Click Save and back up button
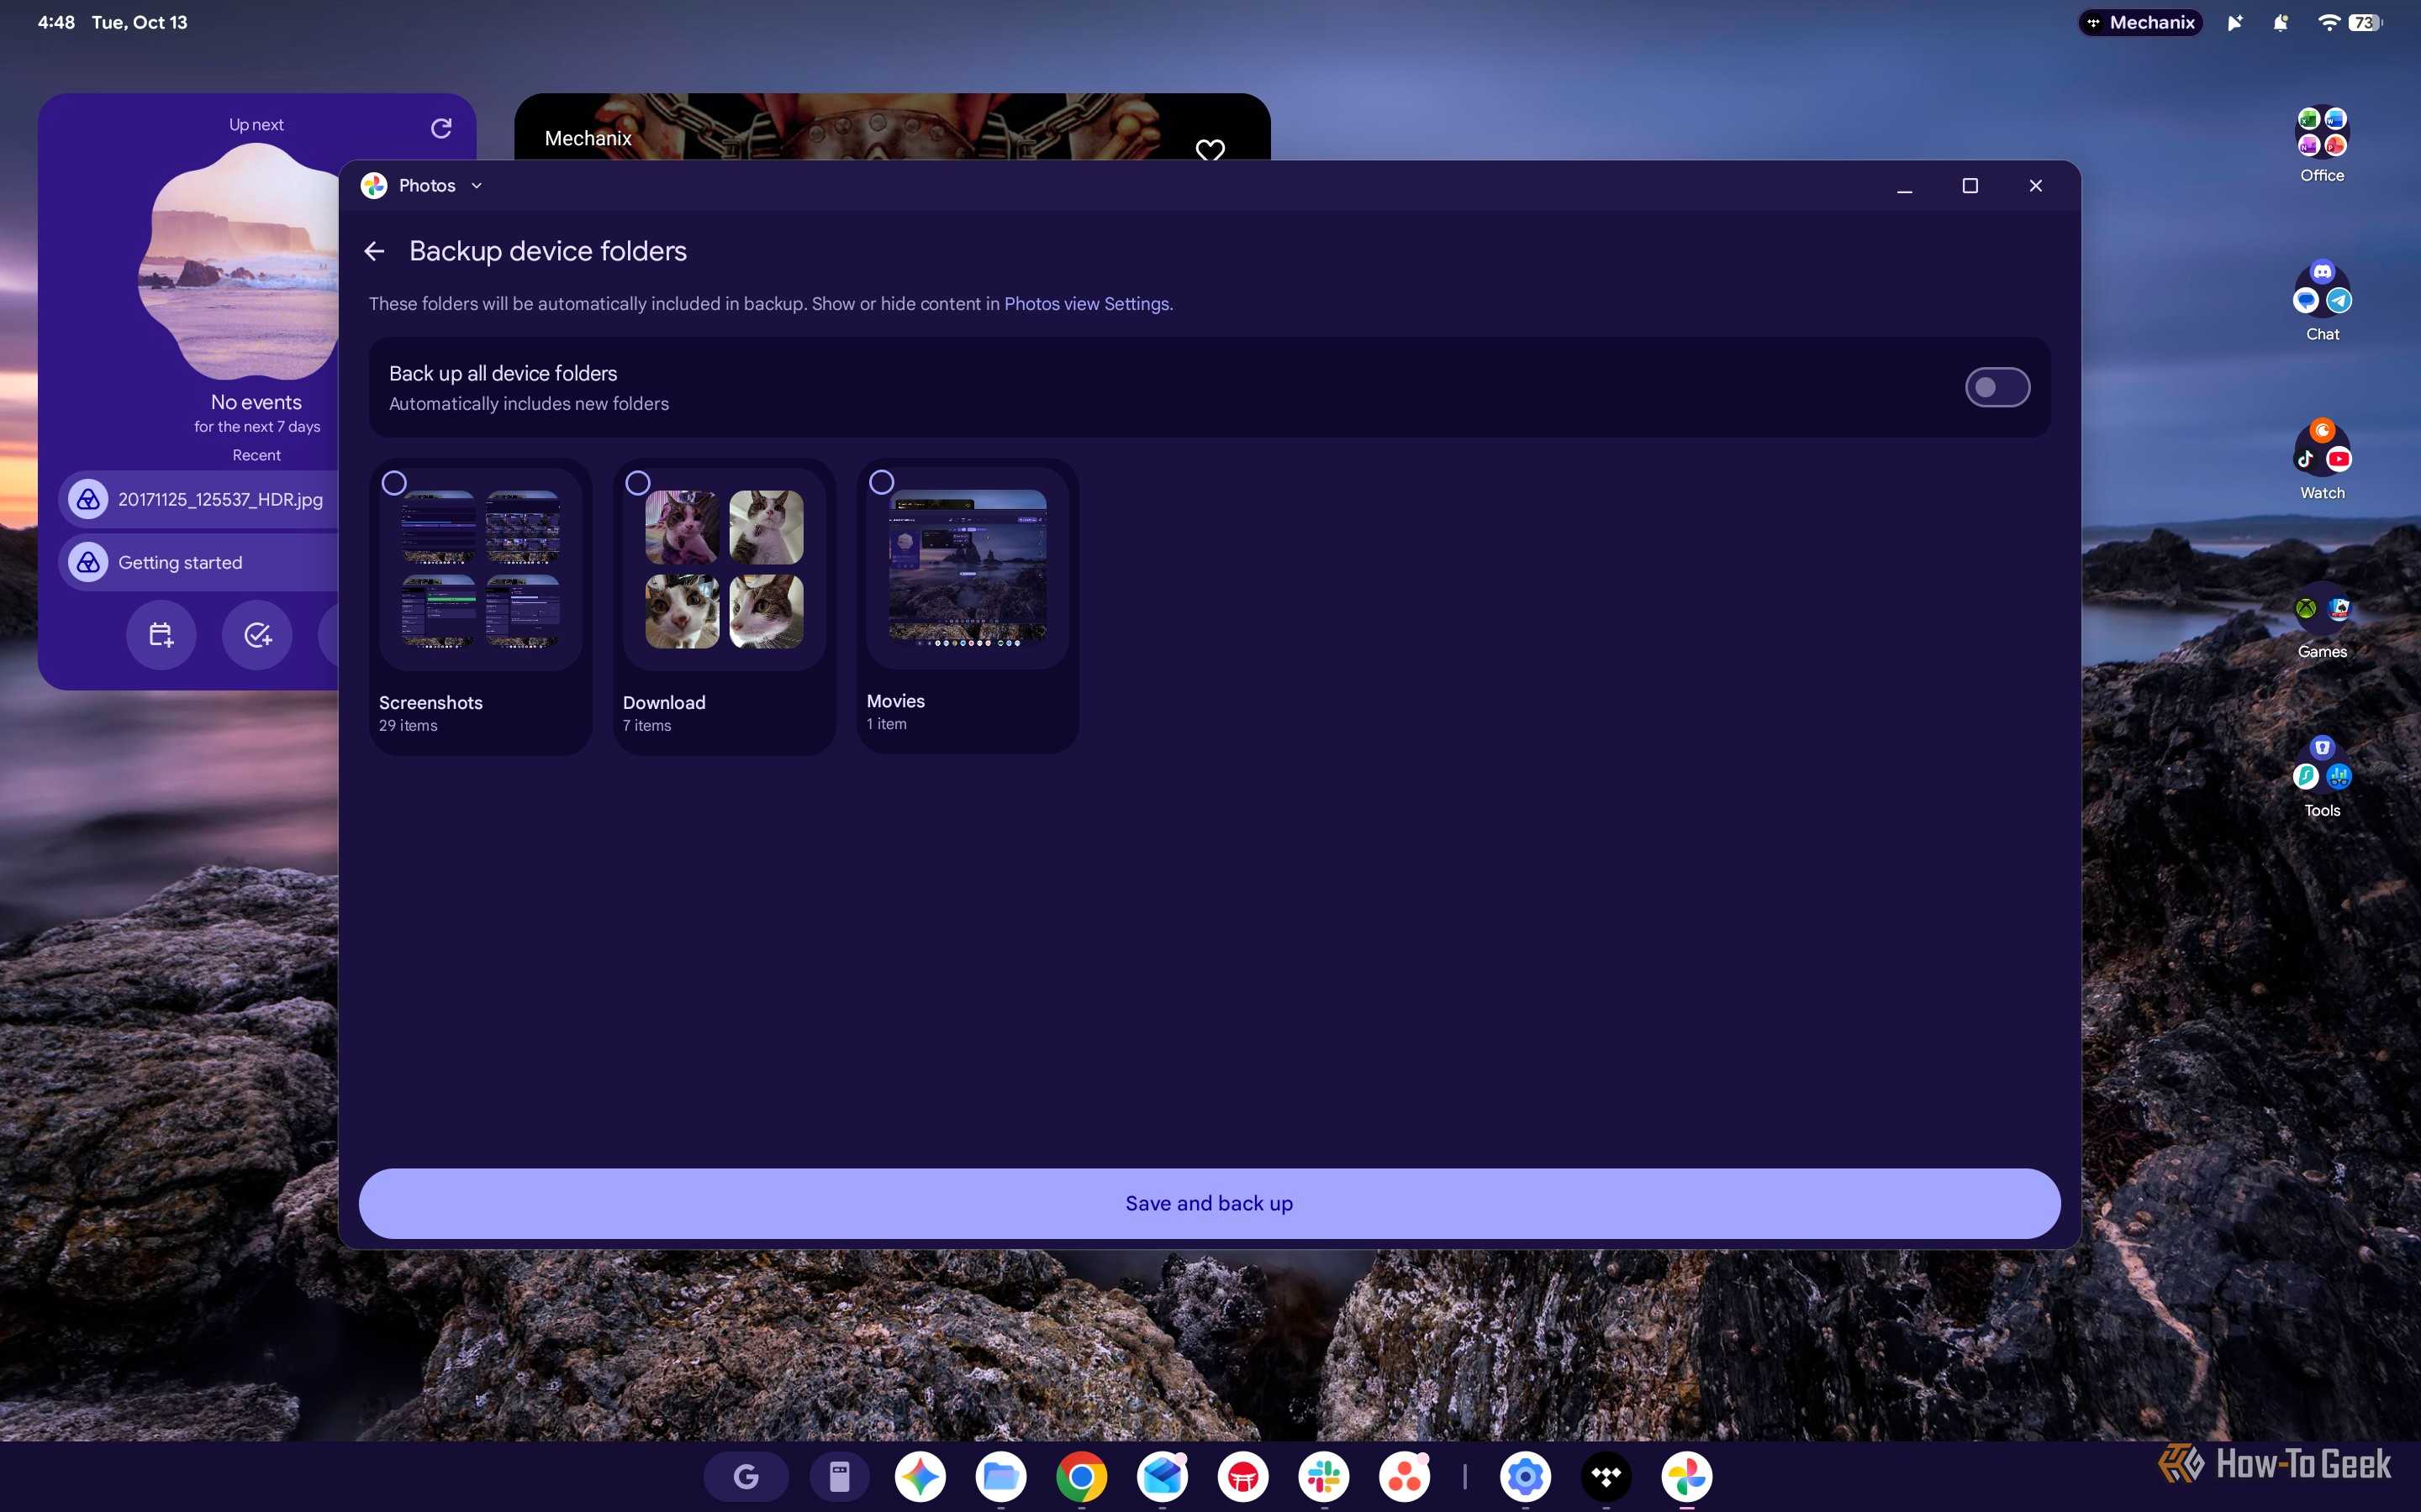This screenshot has width=2421, height=1512. tap(1209, 1203)
